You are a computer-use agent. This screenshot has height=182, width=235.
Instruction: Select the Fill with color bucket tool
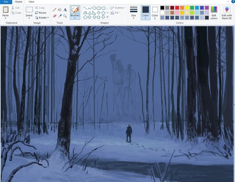click(60, 10)
